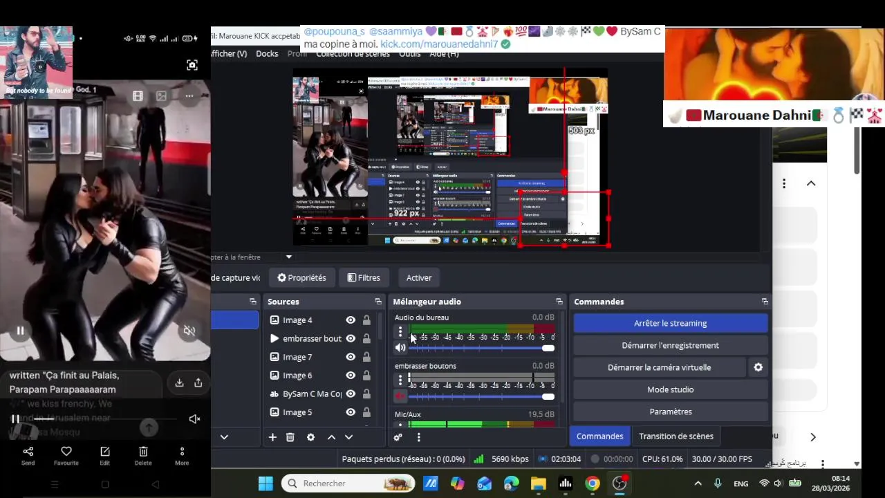Toggle the phone screen scan icon at top
Screen dimensions: 885x498
pyautogui.click(x=192, y=65)
